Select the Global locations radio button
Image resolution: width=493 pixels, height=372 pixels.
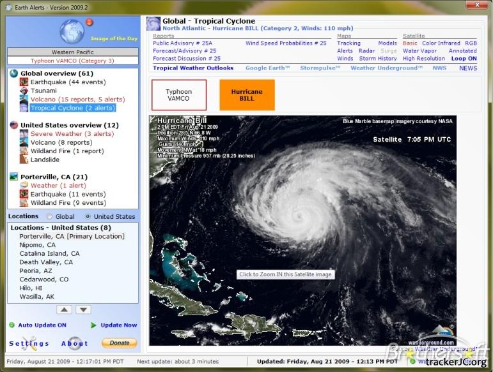point(49,217)
